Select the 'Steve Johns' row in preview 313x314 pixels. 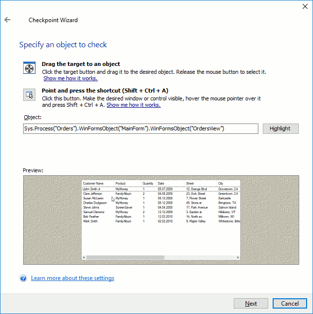point(161,208)
